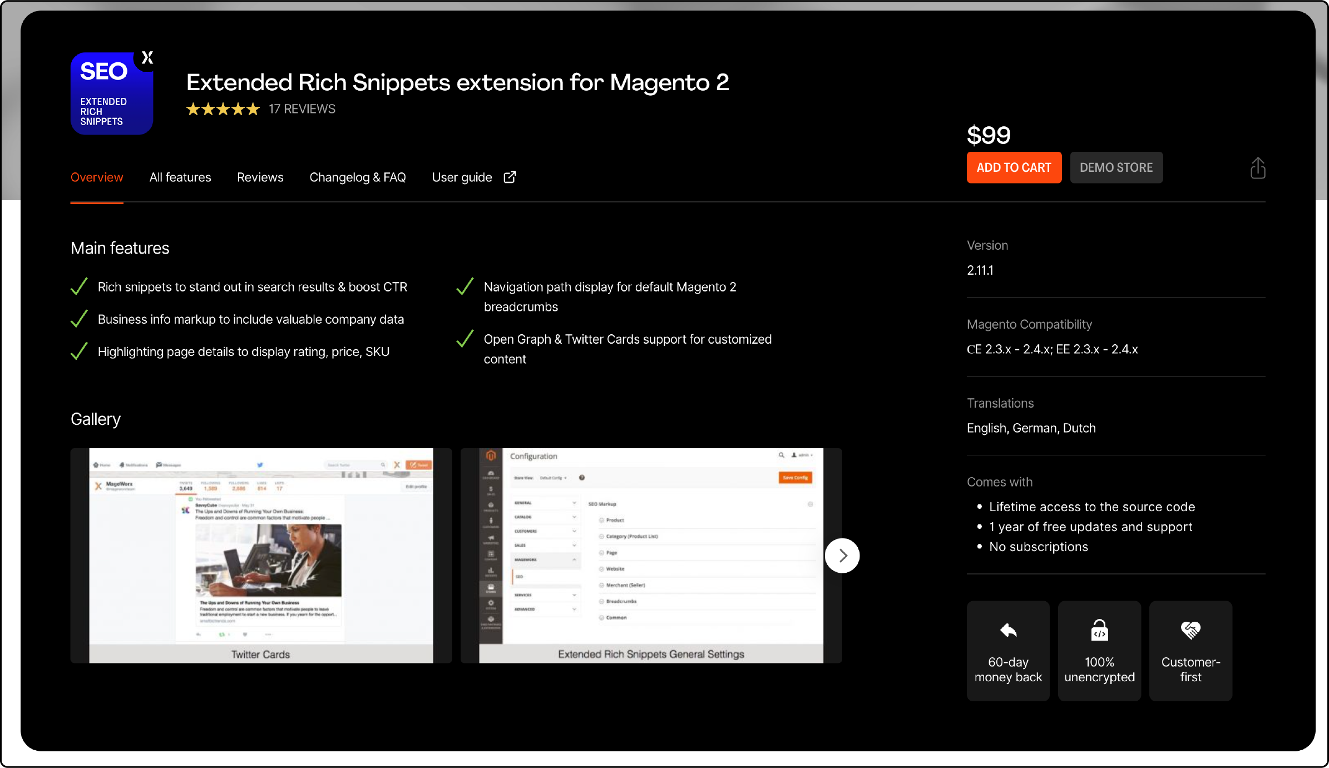Viewport: 1329px width, 768px height.
Task: Select the 17 REVIEWS link
Action: 302,108
